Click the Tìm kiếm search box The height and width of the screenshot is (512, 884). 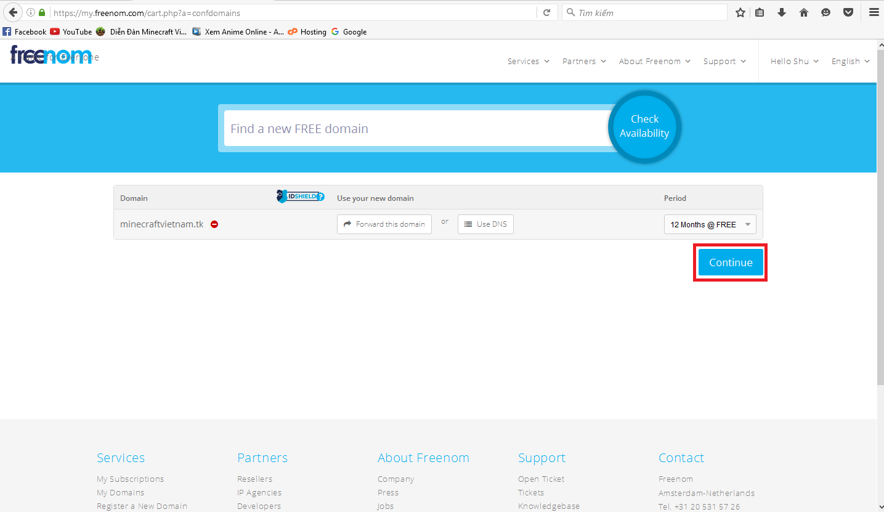point(644,12)
